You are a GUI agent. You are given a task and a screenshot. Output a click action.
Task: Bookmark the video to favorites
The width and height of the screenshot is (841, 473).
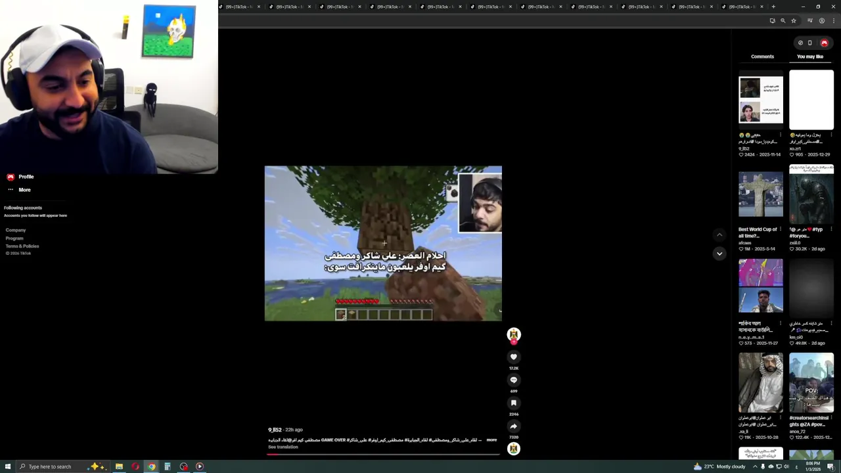514,403
